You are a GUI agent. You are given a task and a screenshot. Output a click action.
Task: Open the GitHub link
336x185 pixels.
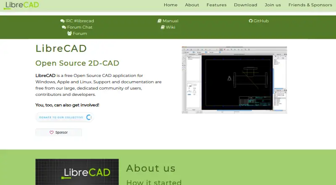pos(261,21)
